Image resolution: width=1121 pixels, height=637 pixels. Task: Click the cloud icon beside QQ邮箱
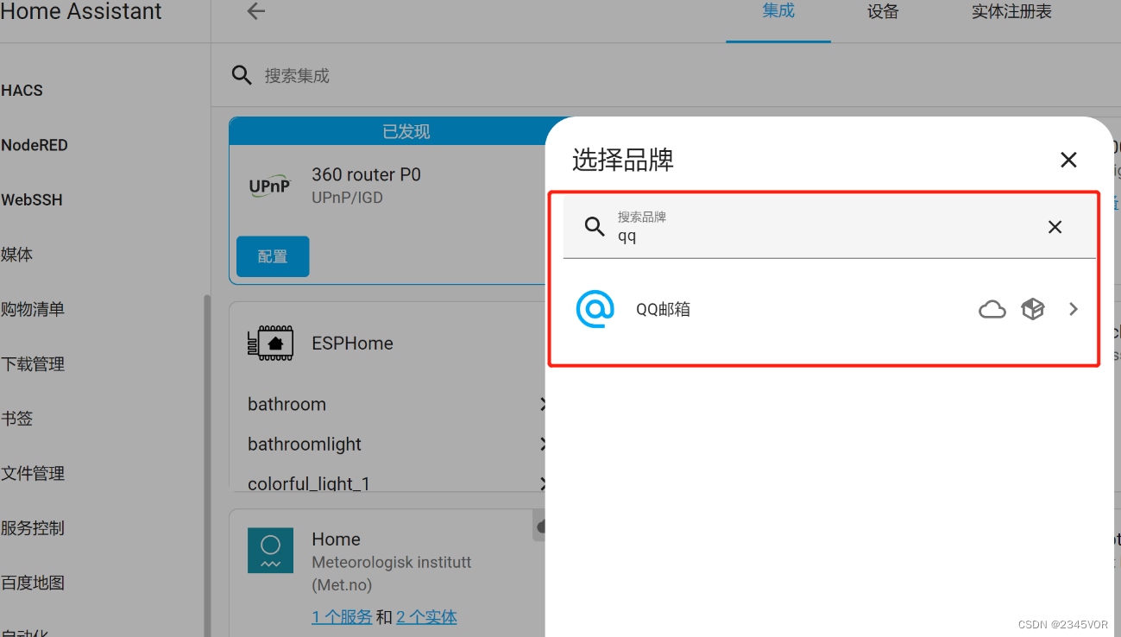[x=992, y=309]
